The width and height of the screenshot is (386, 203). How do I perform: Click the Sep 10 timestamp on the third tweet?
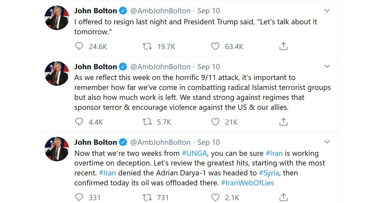point(208,142)
